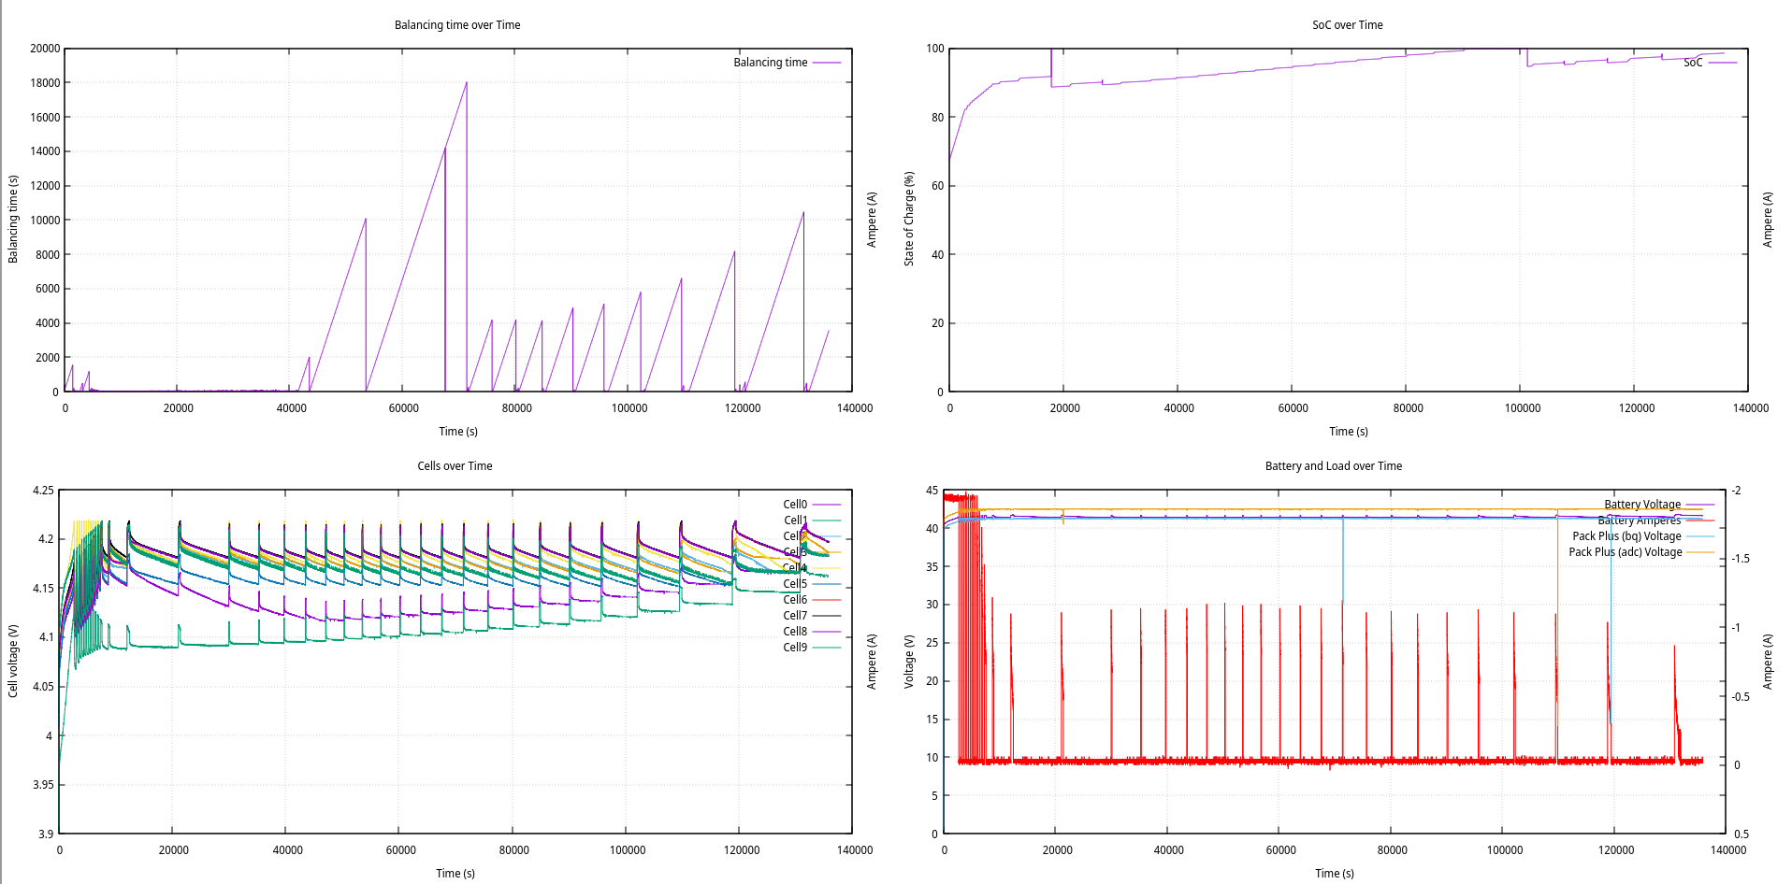Click the Cell1 legend entry
This screenshot has height=884, width=1792.
795,520
